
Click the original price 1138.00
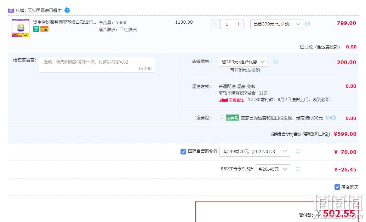(x=184, y=22)
